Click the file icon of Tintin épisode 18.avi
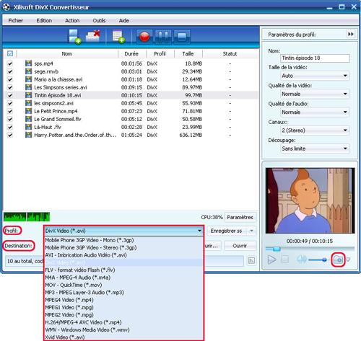Image resolution: width=361 pixels, height=341 pixels. tap(28, 95)
